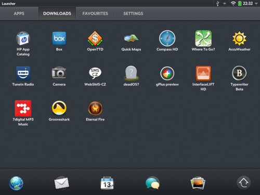Click the battery status icon
The height and width of the screenshot is (195, 260).
[x=240, y=4]
